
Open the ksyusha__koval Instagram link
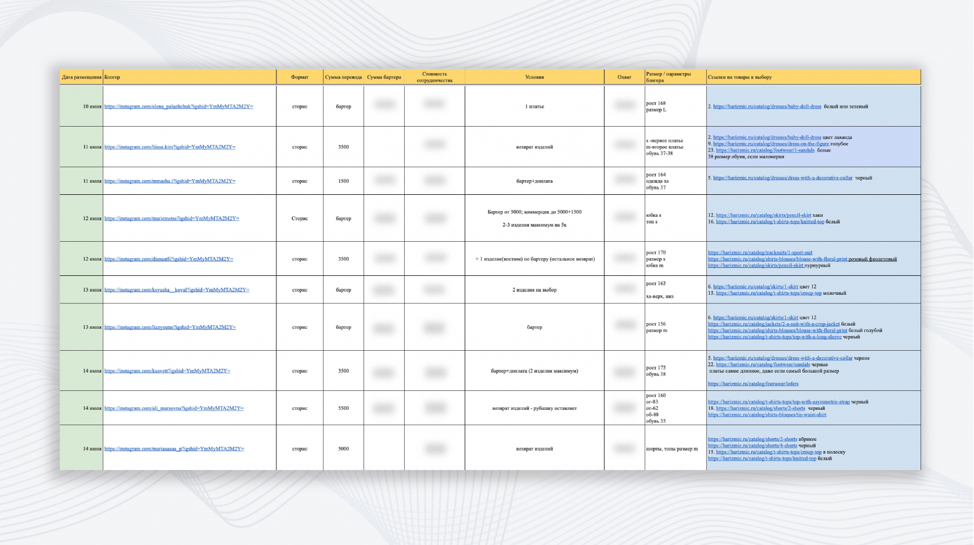[x=177, y=290]
